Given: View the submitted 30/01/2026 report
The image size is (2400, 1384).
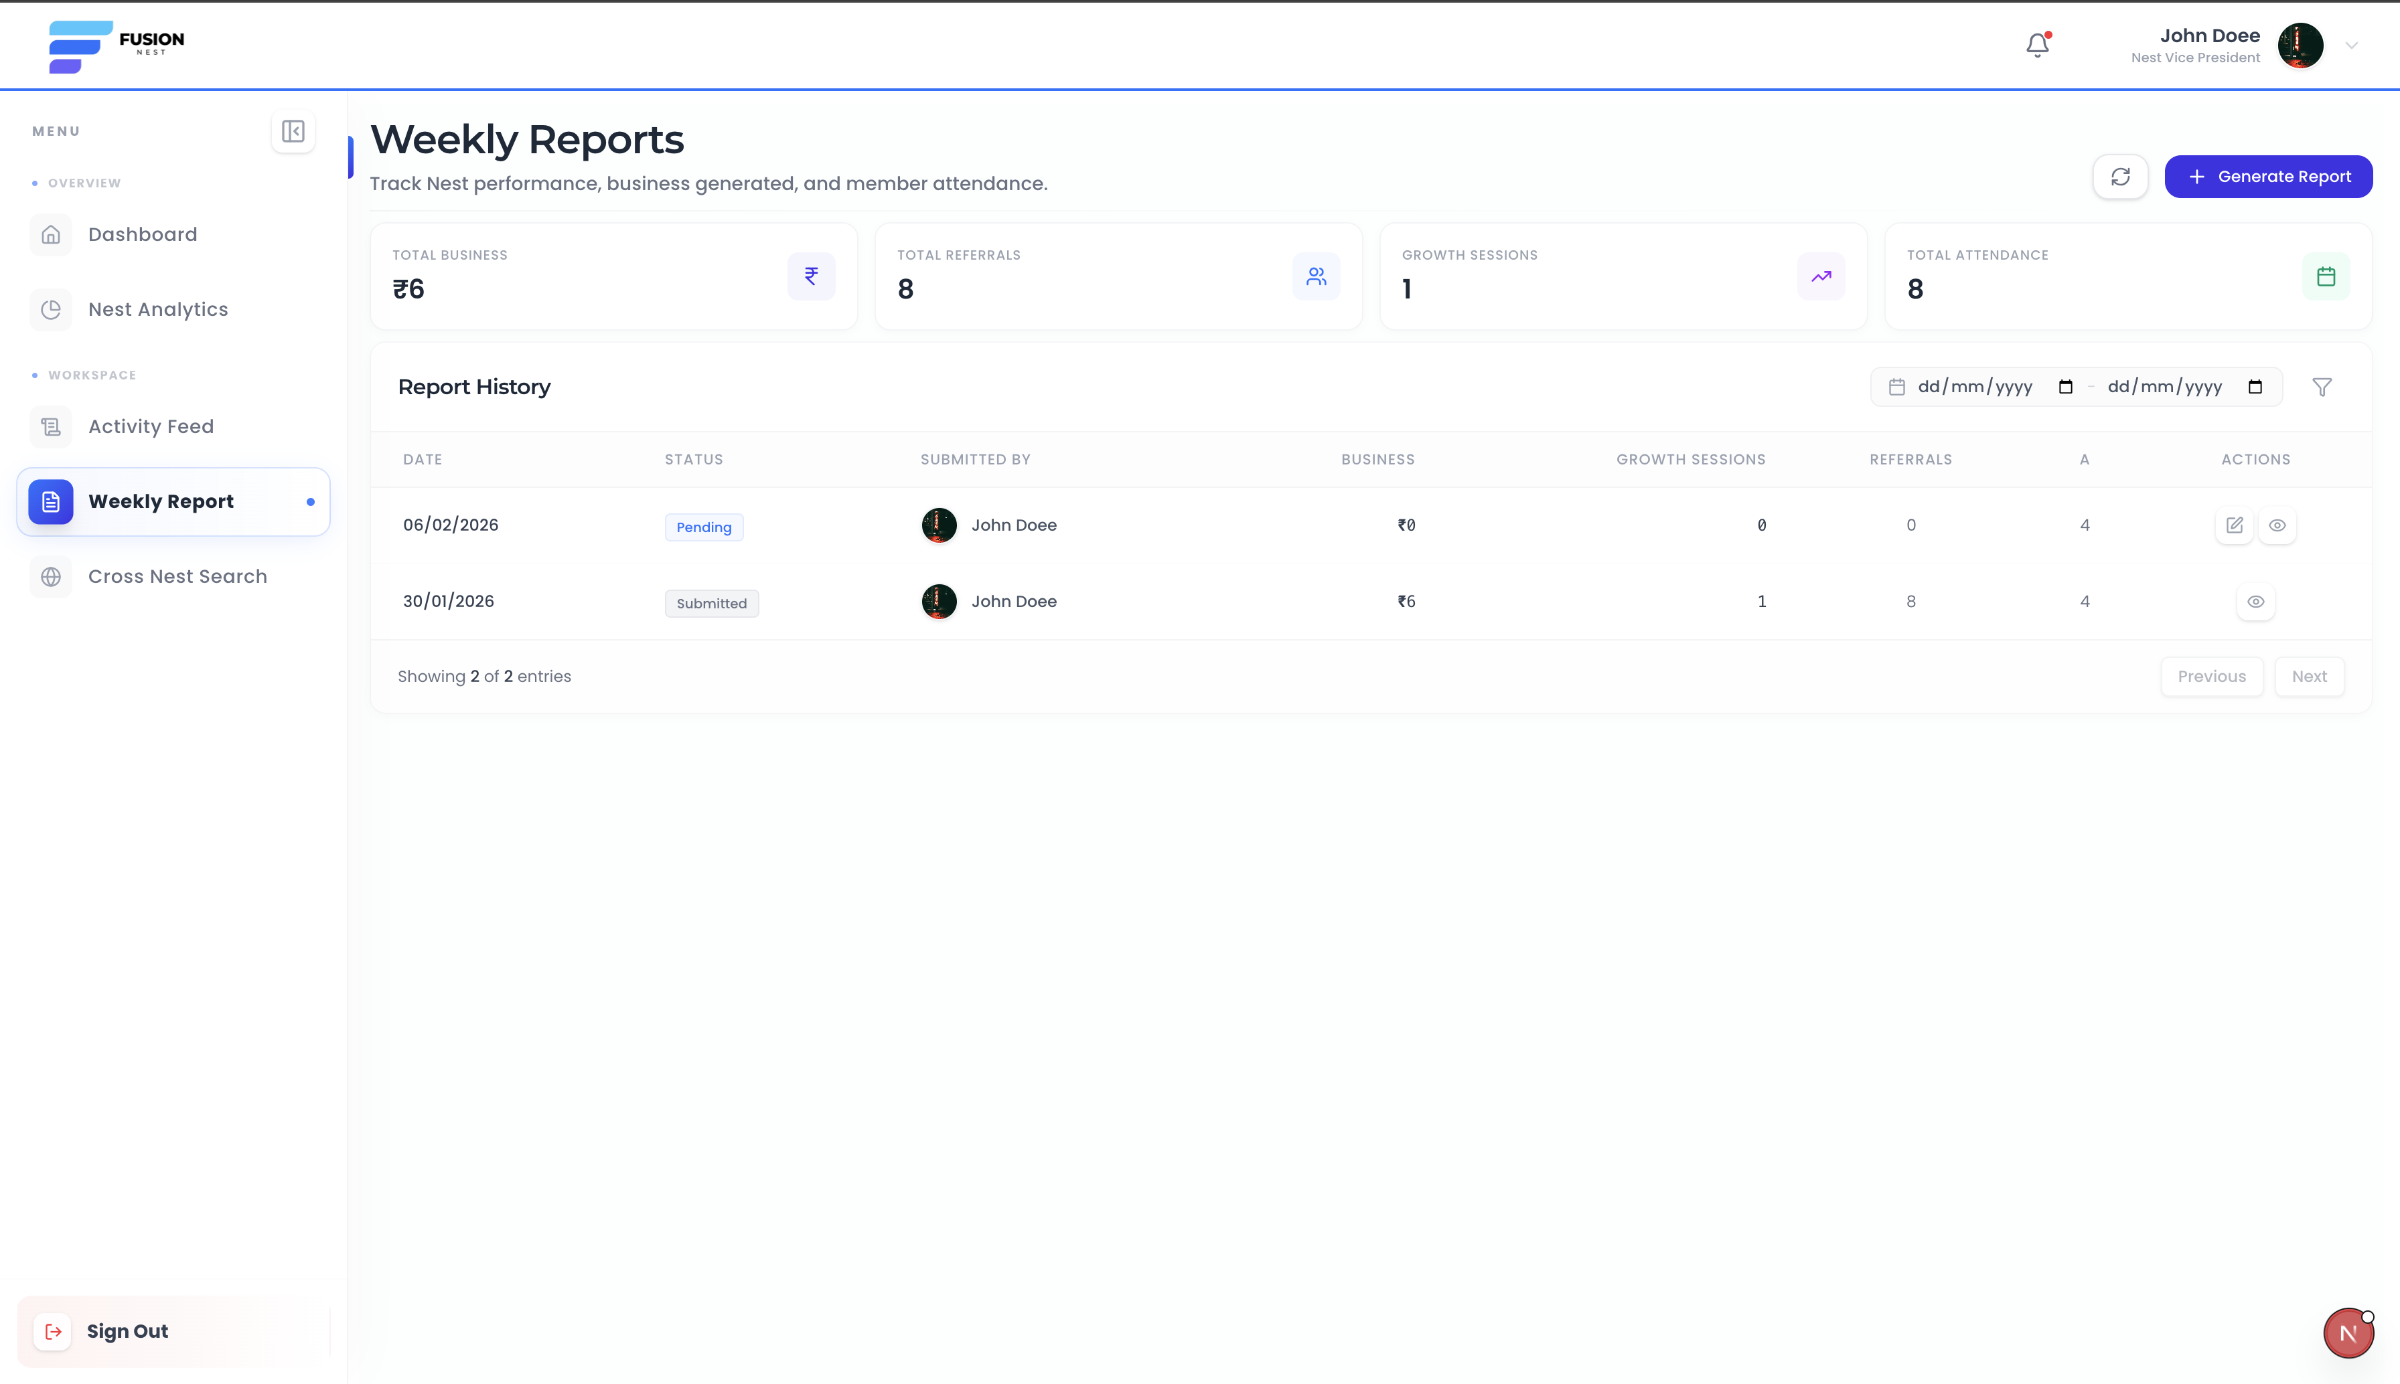Looking at the screenshot, I should pos(2257,601).
